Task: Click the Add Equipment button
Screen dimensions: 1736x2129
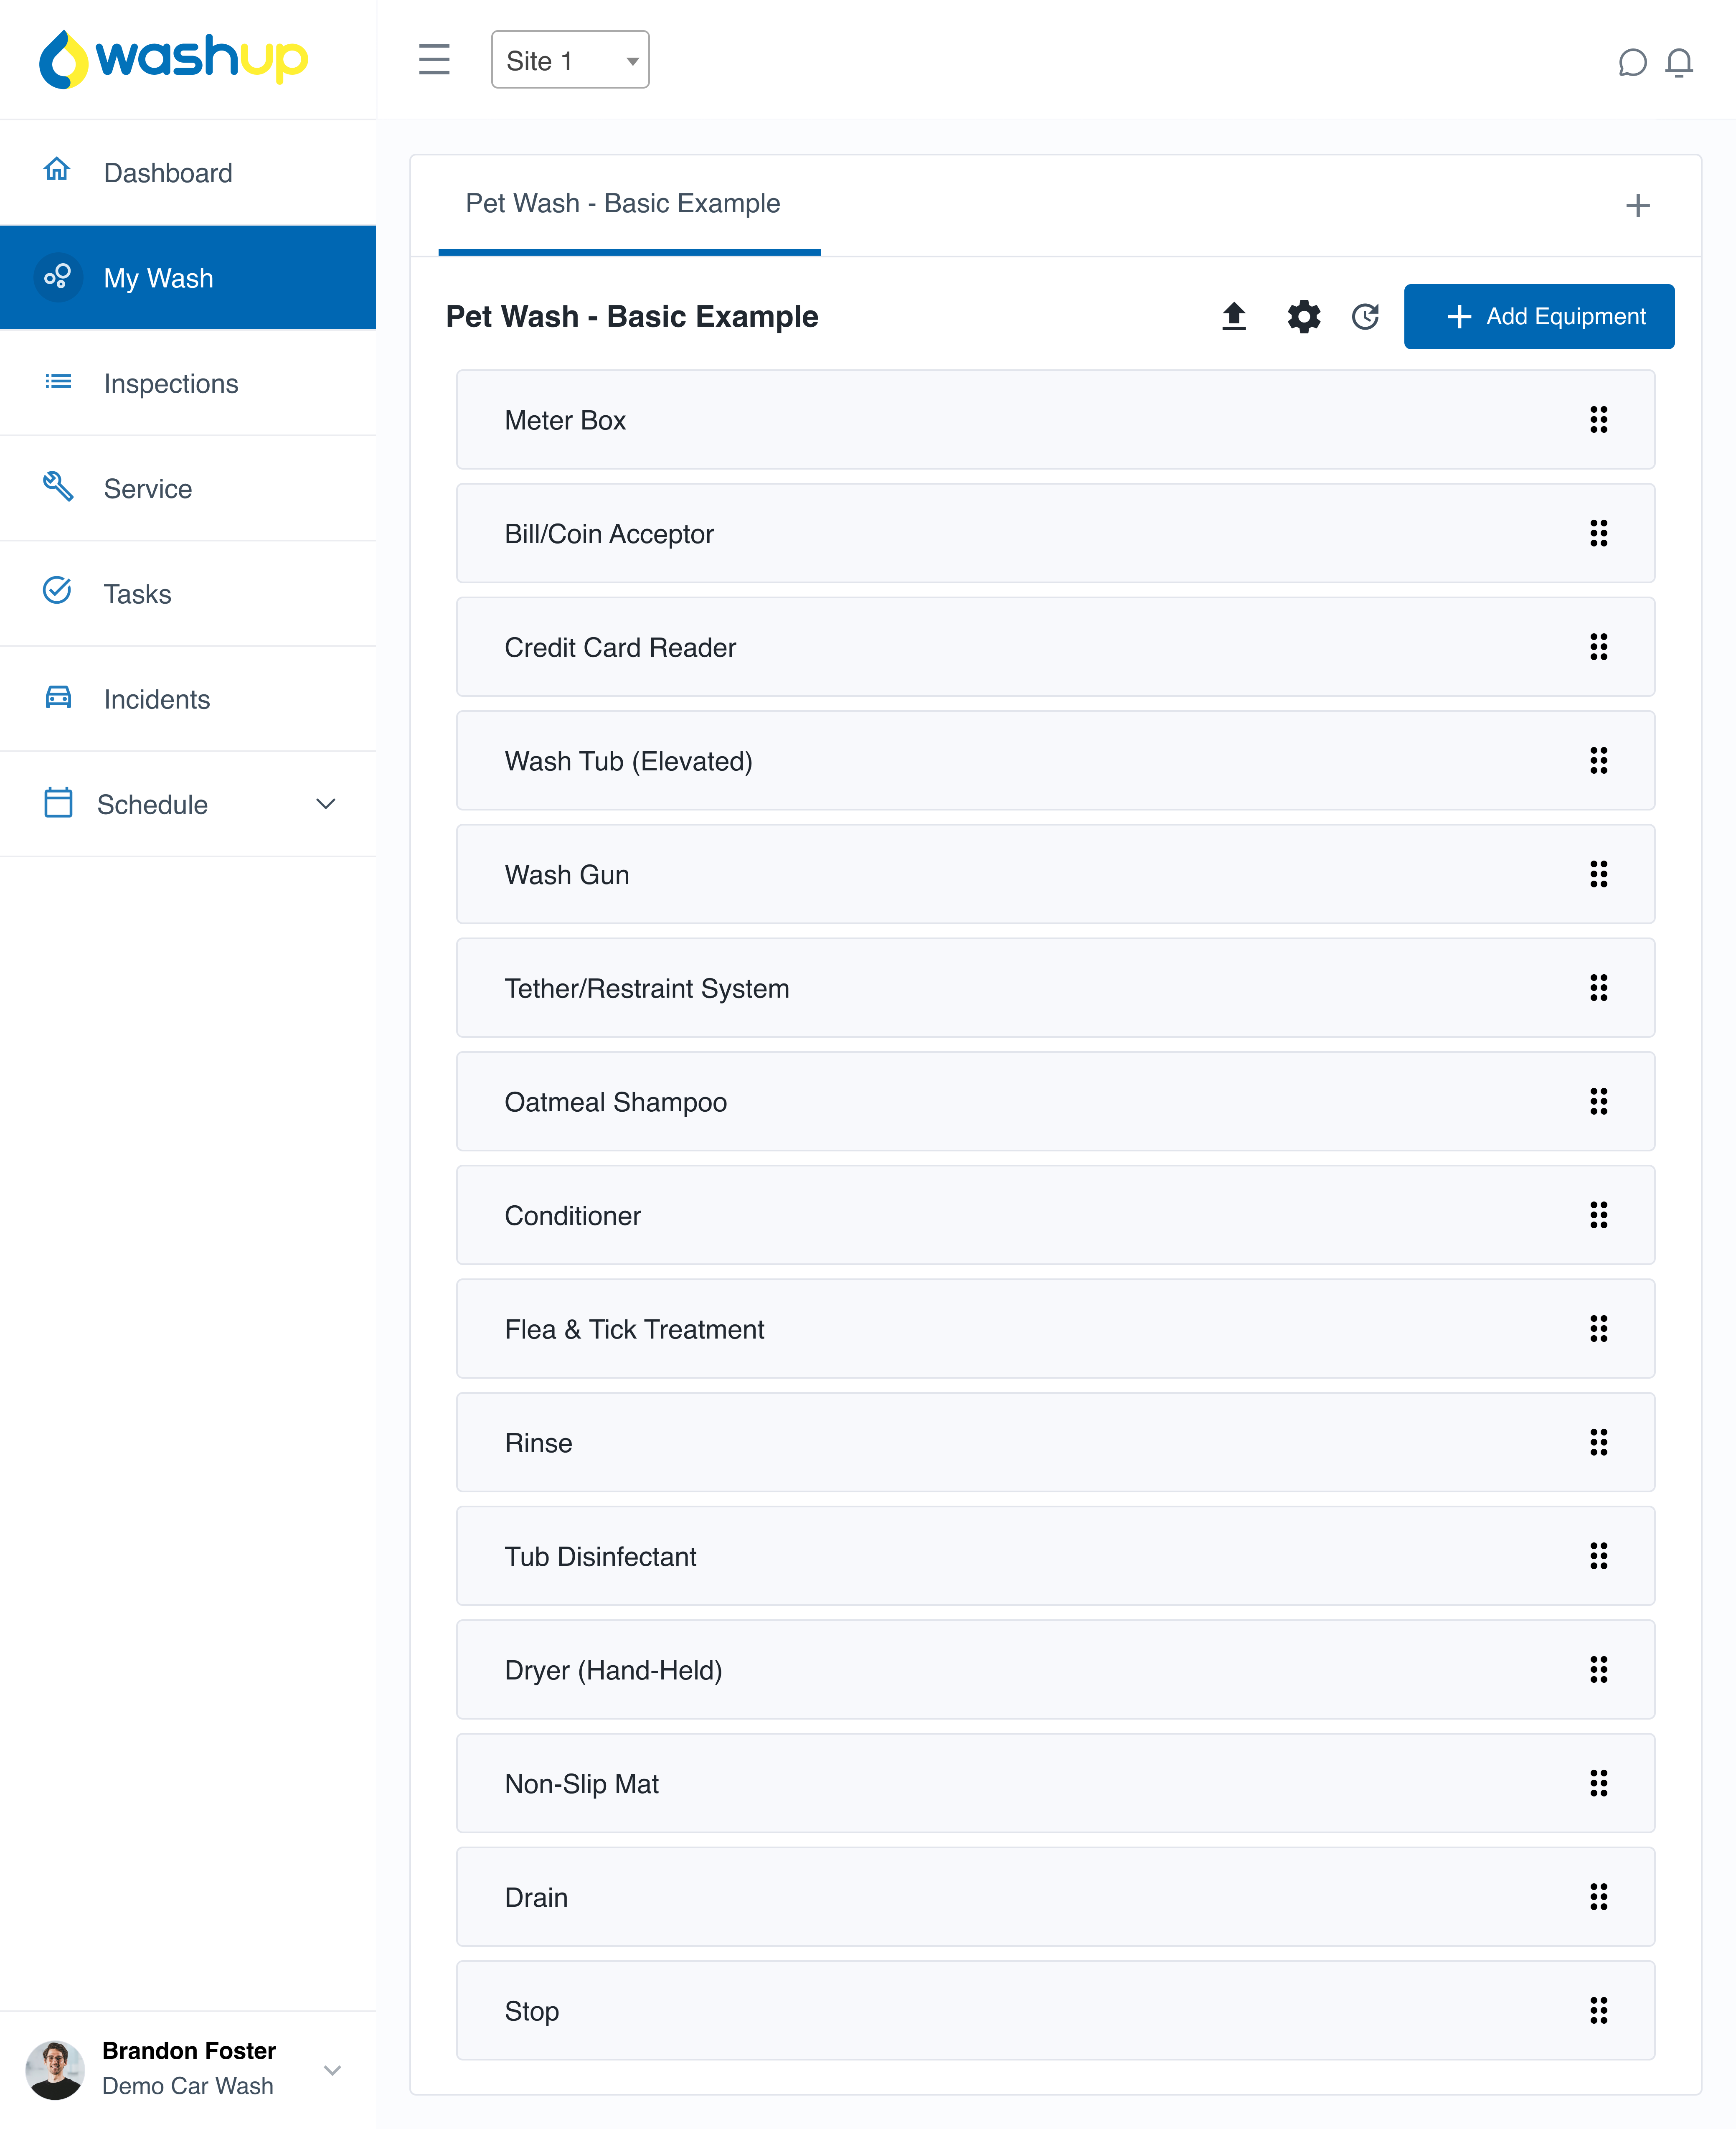Action: [1538, 316]
